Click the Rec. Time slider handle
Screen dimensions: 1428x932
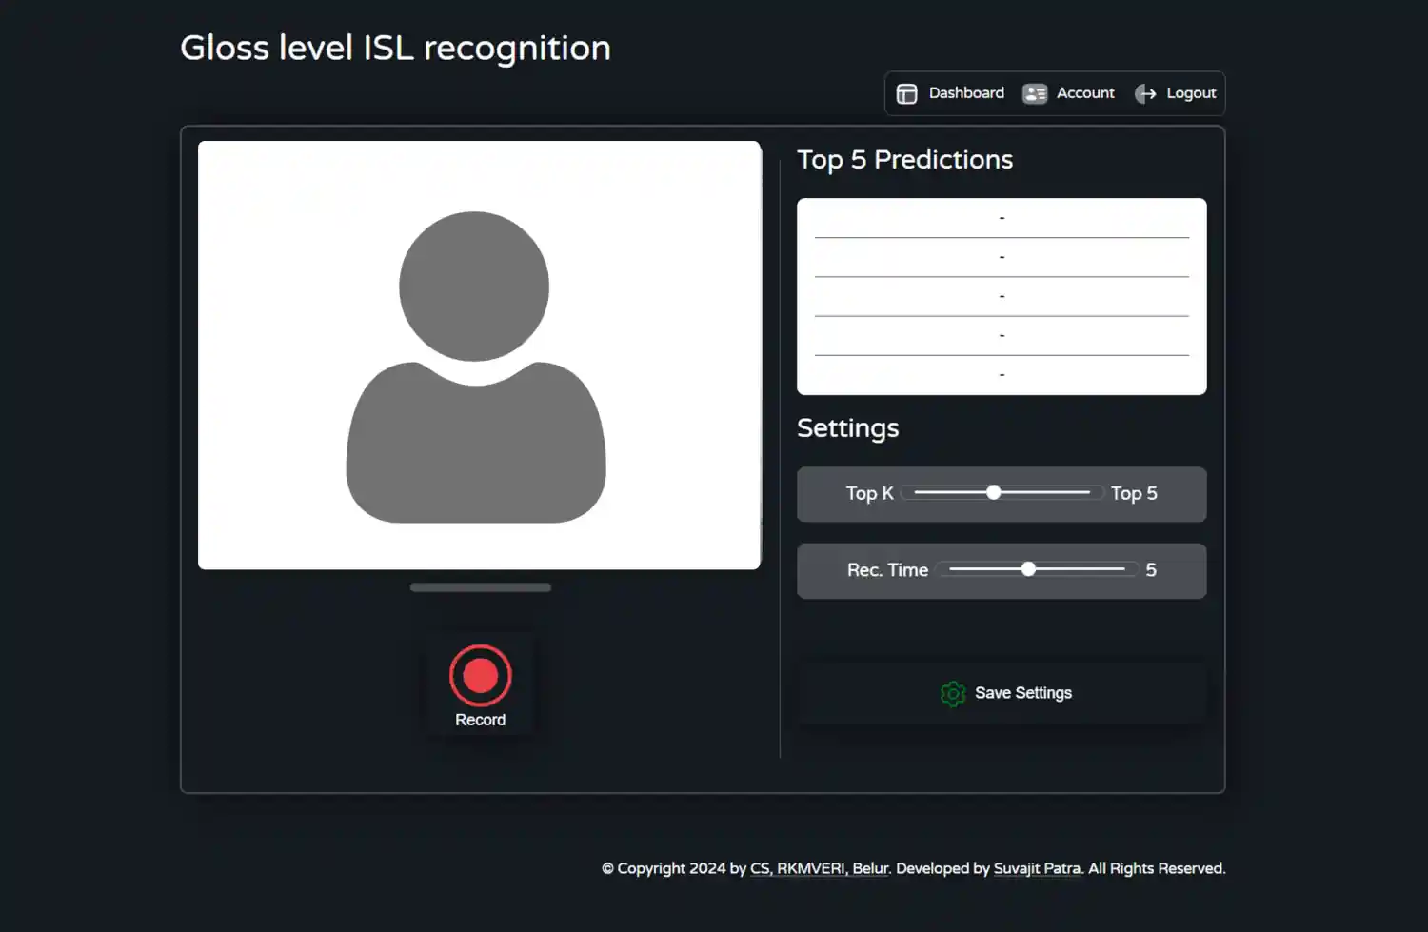point(1028,569)
